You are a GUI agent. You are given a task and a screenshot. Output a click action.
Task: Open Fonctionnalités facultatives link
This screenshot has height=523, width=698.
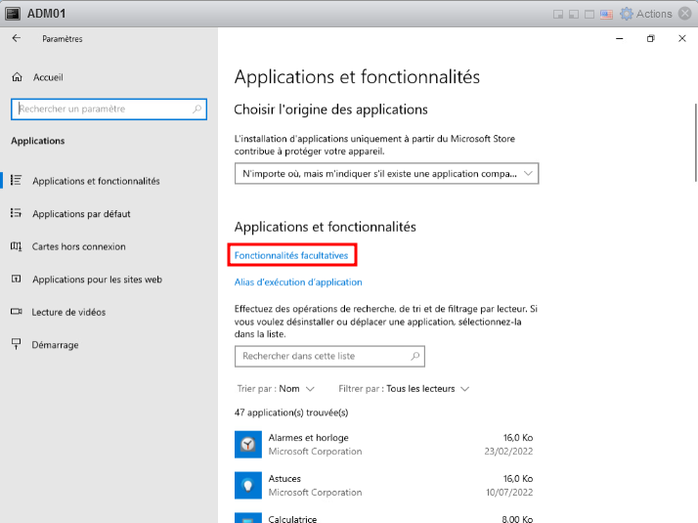pyautogui.click(x=291, y=255)
